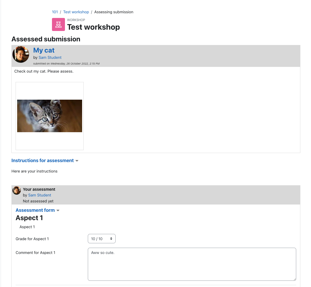Click 'Assessing submission' breadcrumb text
The image size is (311, 287).
click(114, 12)
